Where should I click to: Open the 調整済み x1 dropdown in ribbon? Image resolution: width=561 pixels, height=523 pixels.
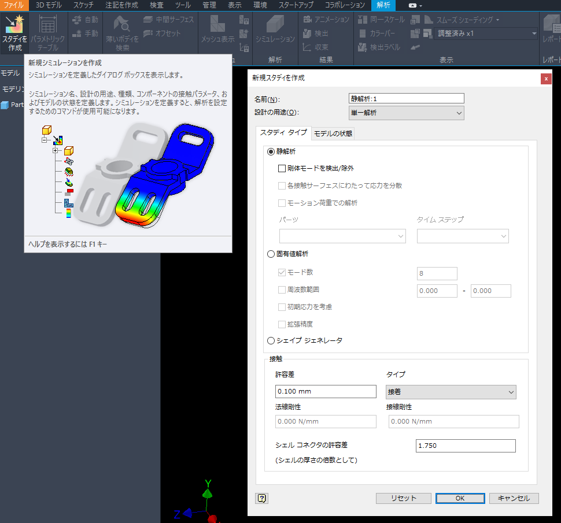(486, 34)
